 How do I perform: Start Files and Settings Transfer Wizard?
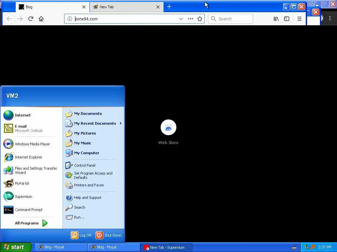click(x=31, y=170)
